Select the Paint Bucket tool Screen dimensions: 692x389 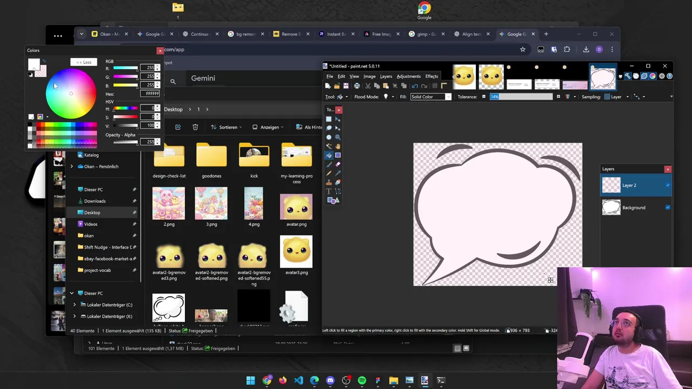[329, 155]
